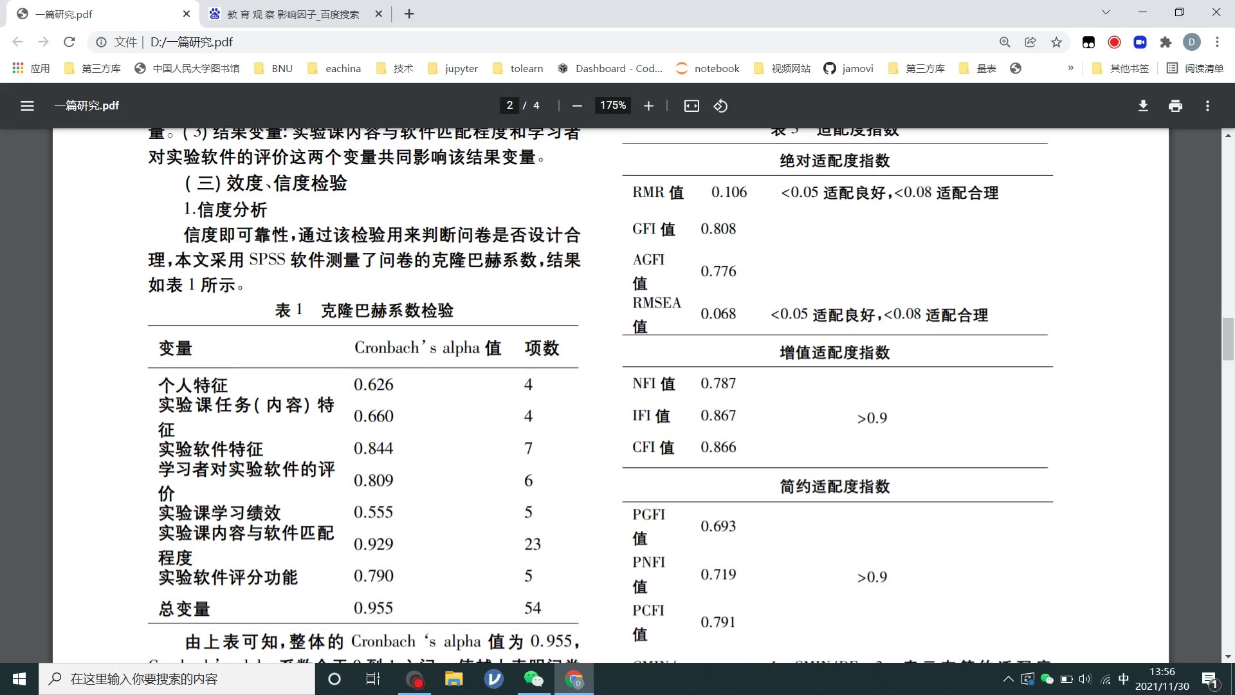Open the 其他书签 folder

(1121, 68)
